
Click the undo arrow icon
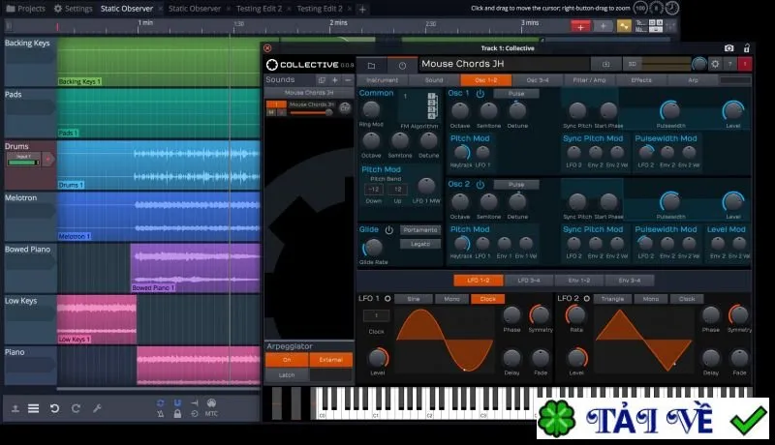(55, 408)
